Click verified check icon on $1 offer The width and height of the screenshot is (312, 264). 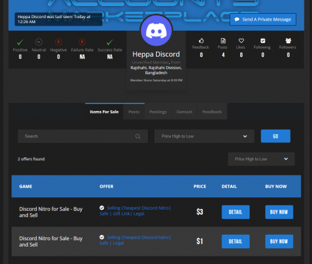click(x=102, y=237)
